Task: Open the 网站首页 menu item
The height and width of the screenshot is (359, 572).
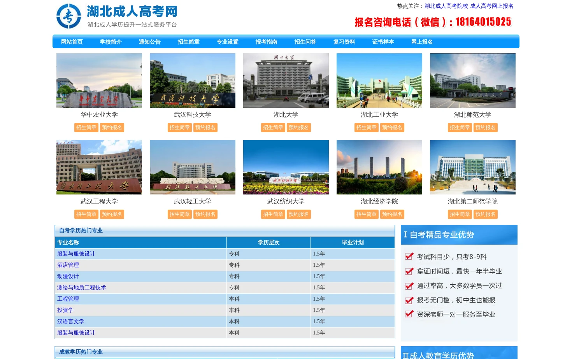Action: (72, 42)
